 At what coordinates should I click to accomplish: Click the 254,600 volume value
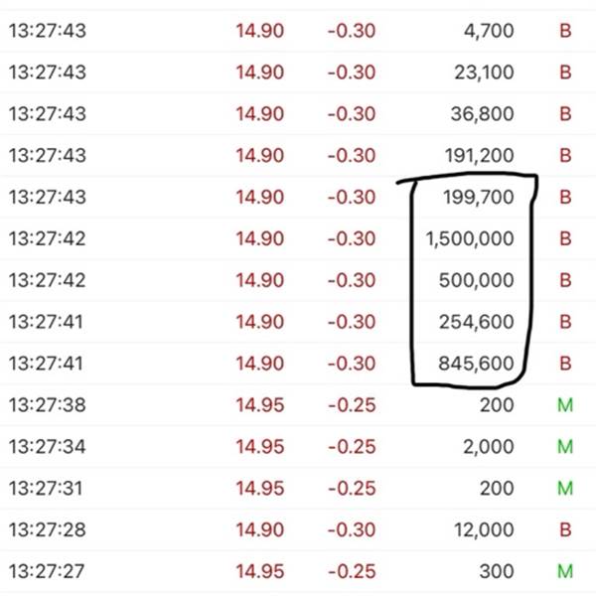pyautogui.click(x=477, y=322)
